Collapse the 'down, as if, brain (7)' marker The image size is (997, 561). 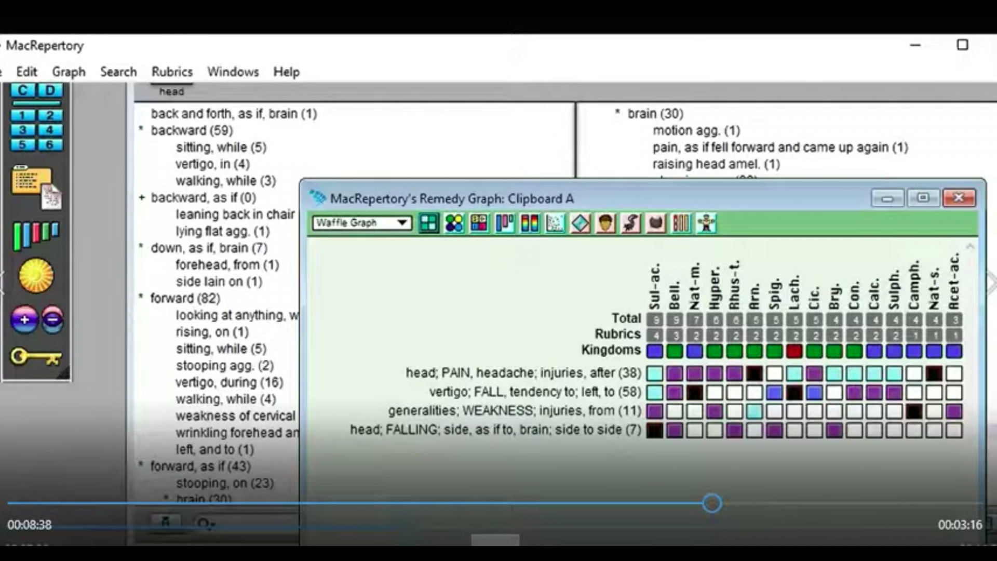pos(141,246)
